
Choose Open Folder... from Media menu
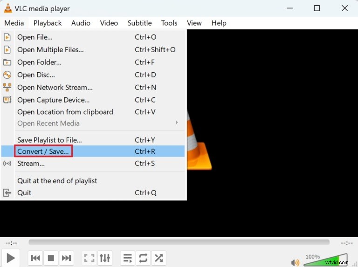pyautogui.click(x=93, y=62)
